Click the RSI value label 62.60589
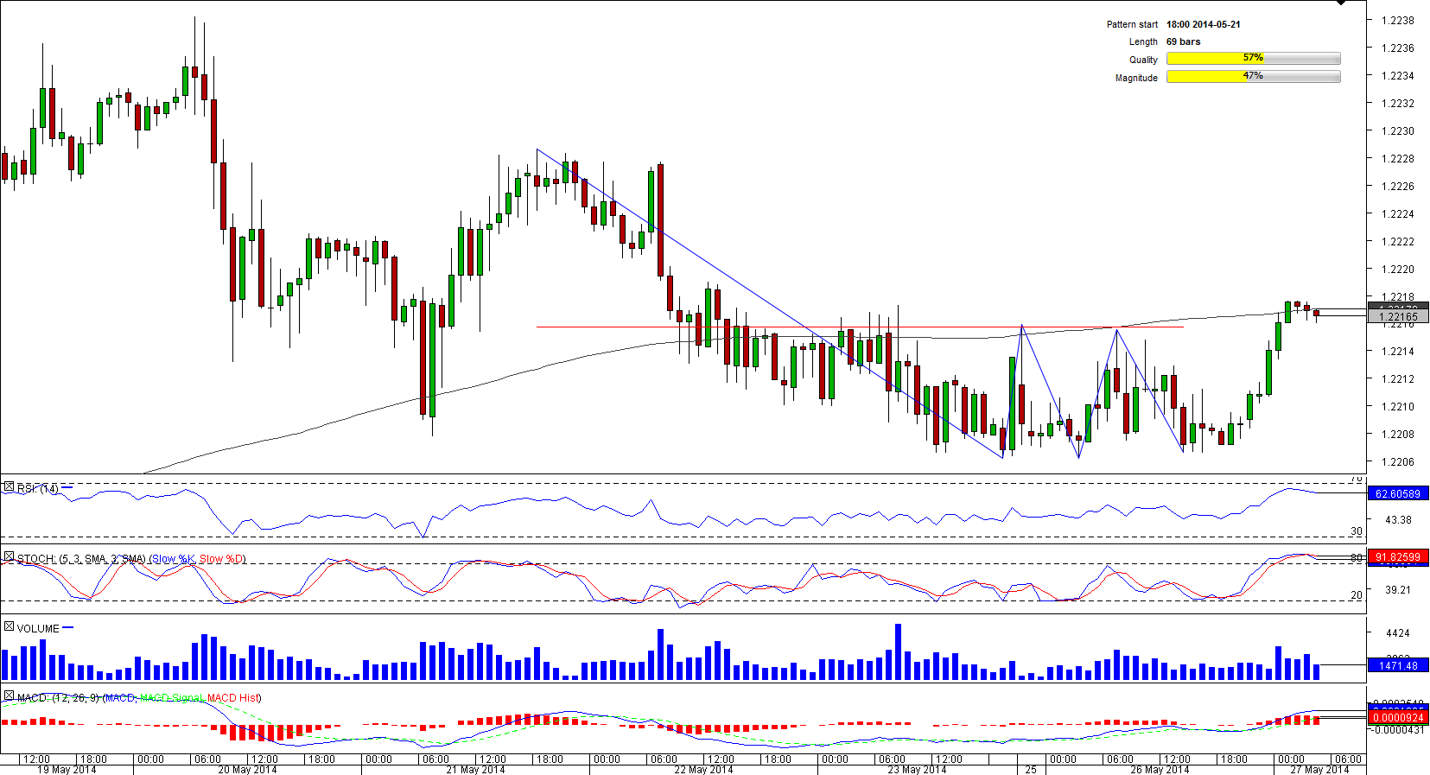Viewport: 1430px width, 775px height. point(1397,493)
